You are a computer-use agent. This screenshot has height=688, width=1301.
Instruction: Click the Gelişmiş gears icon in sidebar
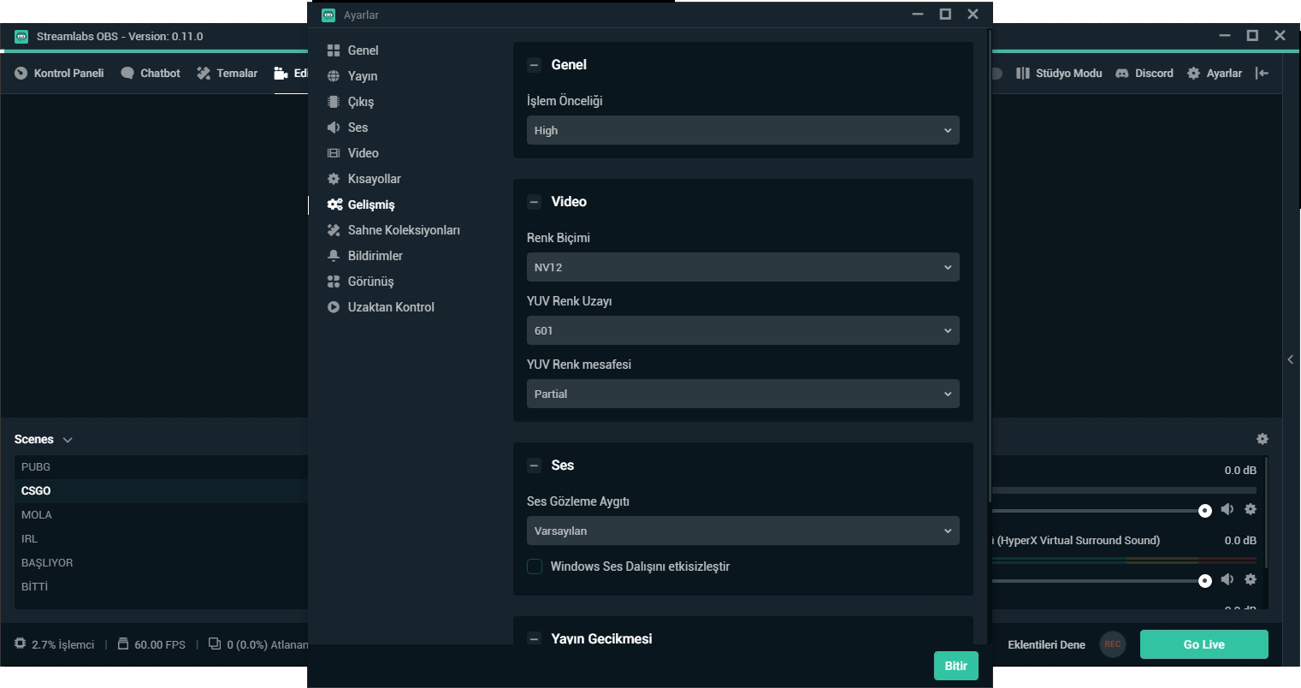coord(334,205)
